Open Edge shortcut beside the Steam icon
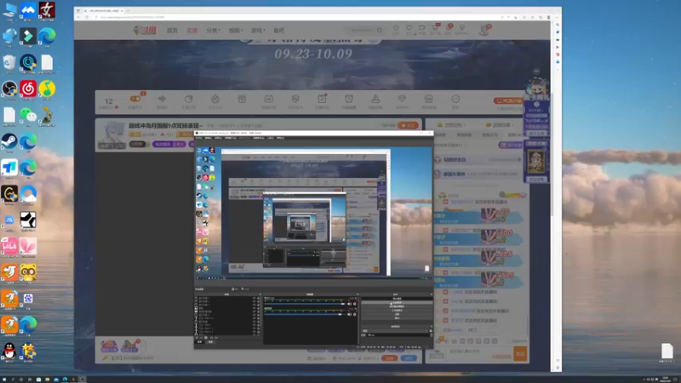The image size is (681, 383). pyautogui.click(x=28, y=141)
